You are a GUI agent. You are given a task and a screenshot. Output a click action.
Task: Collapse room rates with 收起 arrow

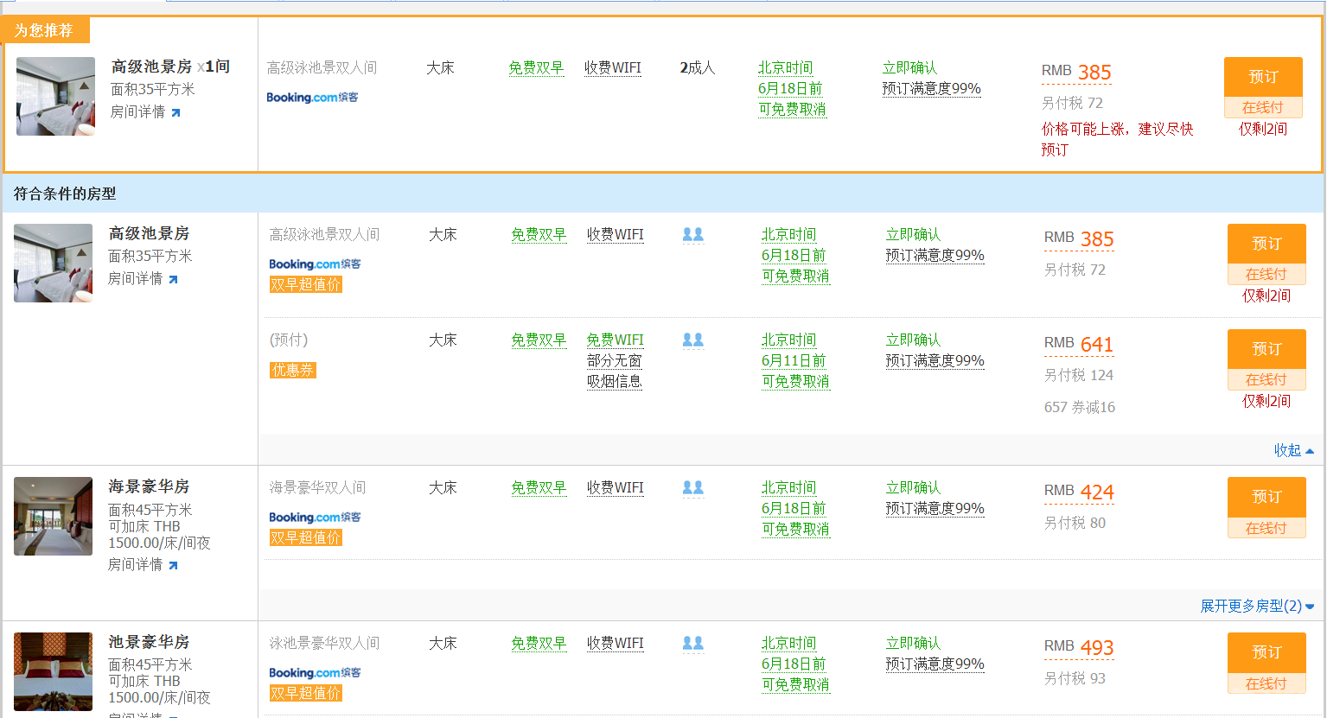click(1294, 450)
